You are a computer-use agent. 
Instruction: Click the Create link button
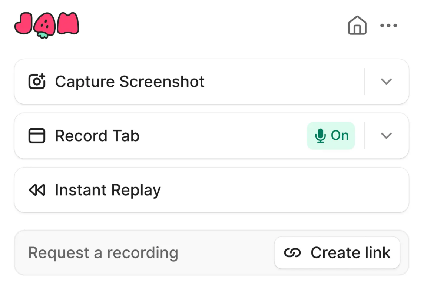tap(337, 253)
